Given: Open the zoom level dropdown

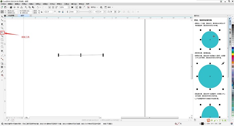Looking at the screenshot, I should coord(69,7).
